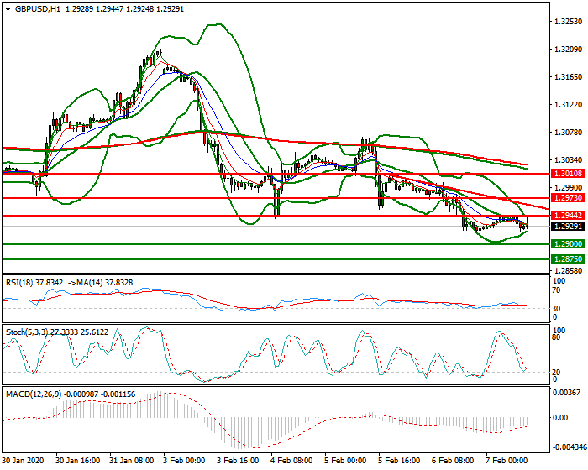
Task: Click the RSI(18) indicator label
Action: 21,283
